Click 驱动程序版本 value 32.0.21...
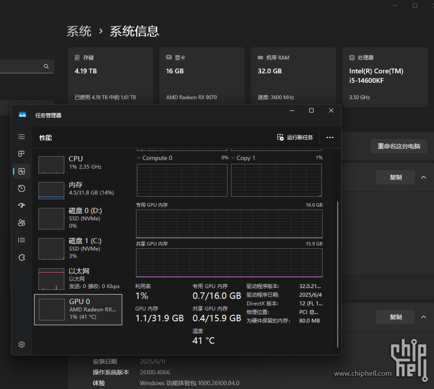This screenshot has height=389, width=434. (310, 286)
